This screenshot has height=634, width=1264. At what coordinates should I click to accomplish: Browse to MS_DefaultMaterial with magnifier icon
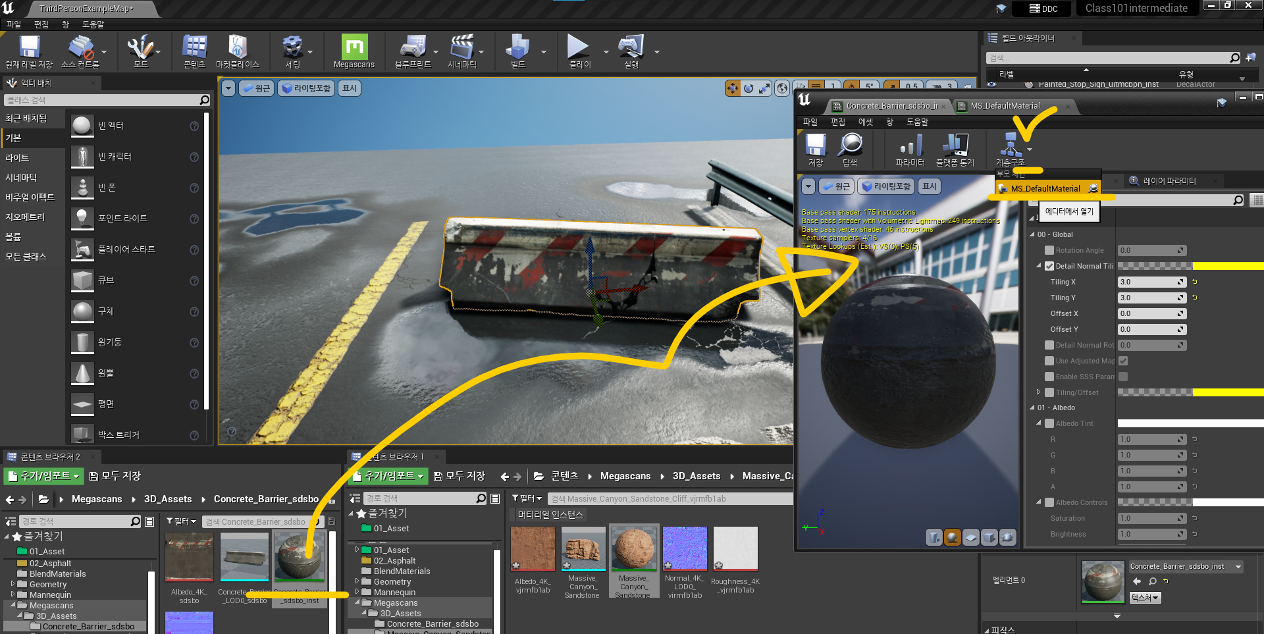tap(1093, 188)
